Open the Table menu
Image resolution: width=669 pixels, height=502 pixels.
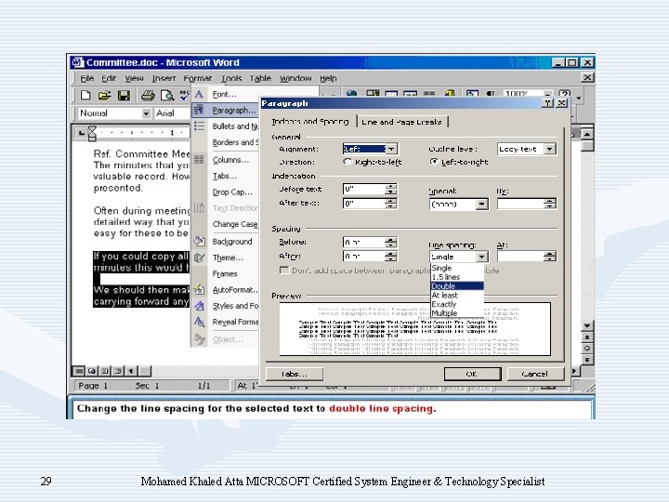tap(260, 78)
